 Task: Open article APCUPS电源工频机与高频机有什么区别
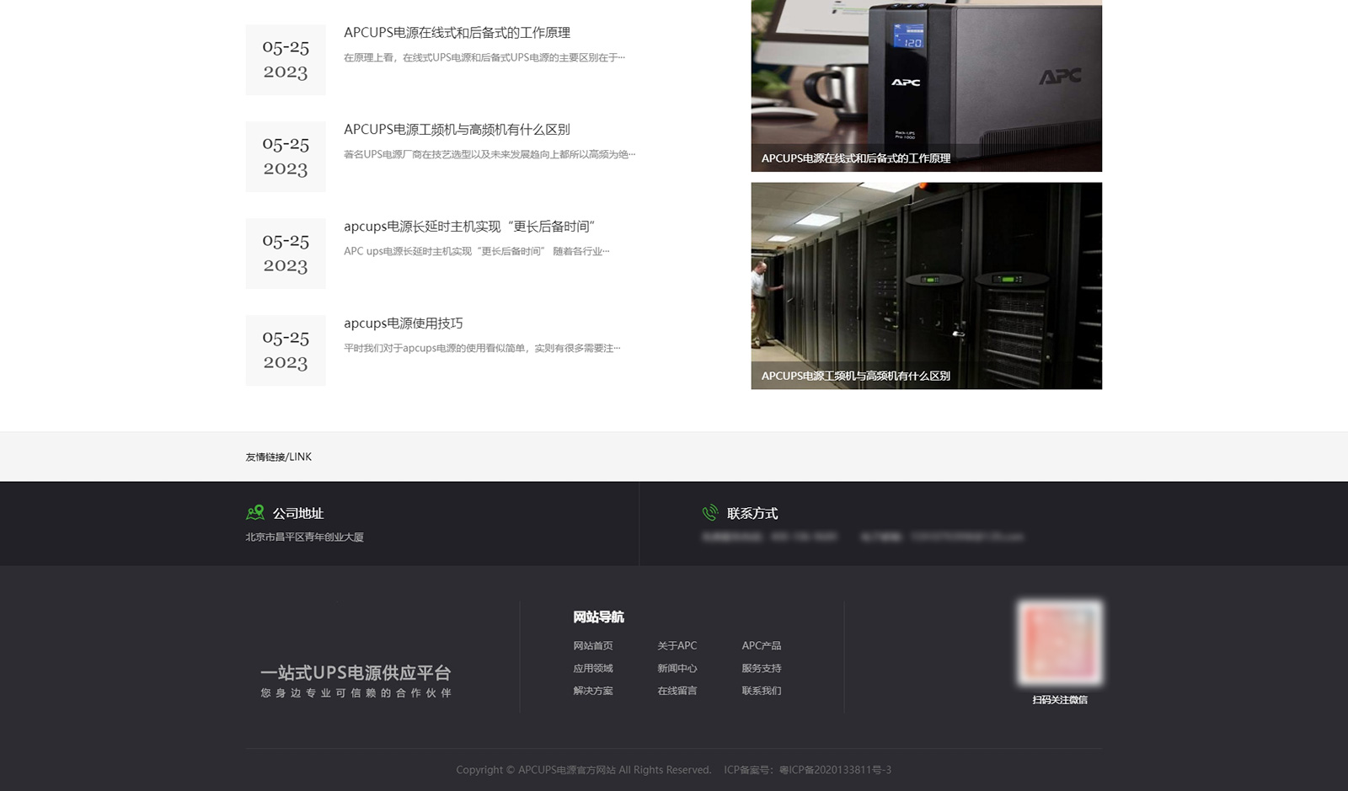coord(457,130)
